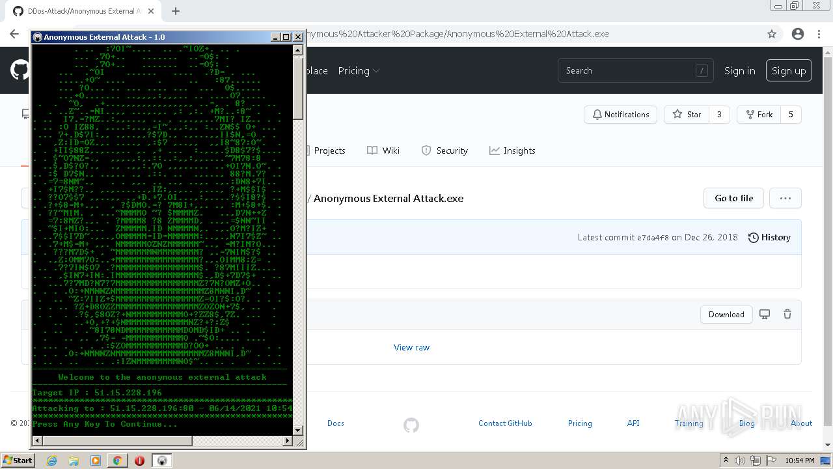Image resolution: width=833 pixels, height=469 pixels.
Task: Click the View raw link
Action: (411, 347)
